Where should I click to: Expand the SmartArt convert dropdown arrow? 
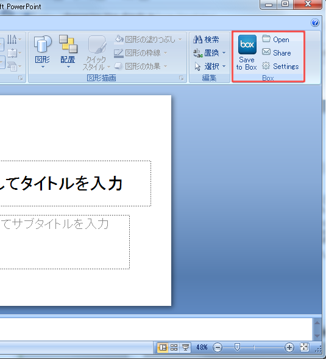pyautogui.click(x=20, y=67)
